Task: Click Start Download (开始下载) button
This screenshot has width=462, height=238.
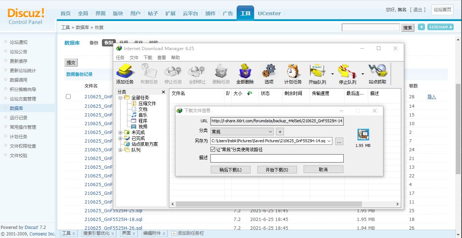Action: point(277,169)
